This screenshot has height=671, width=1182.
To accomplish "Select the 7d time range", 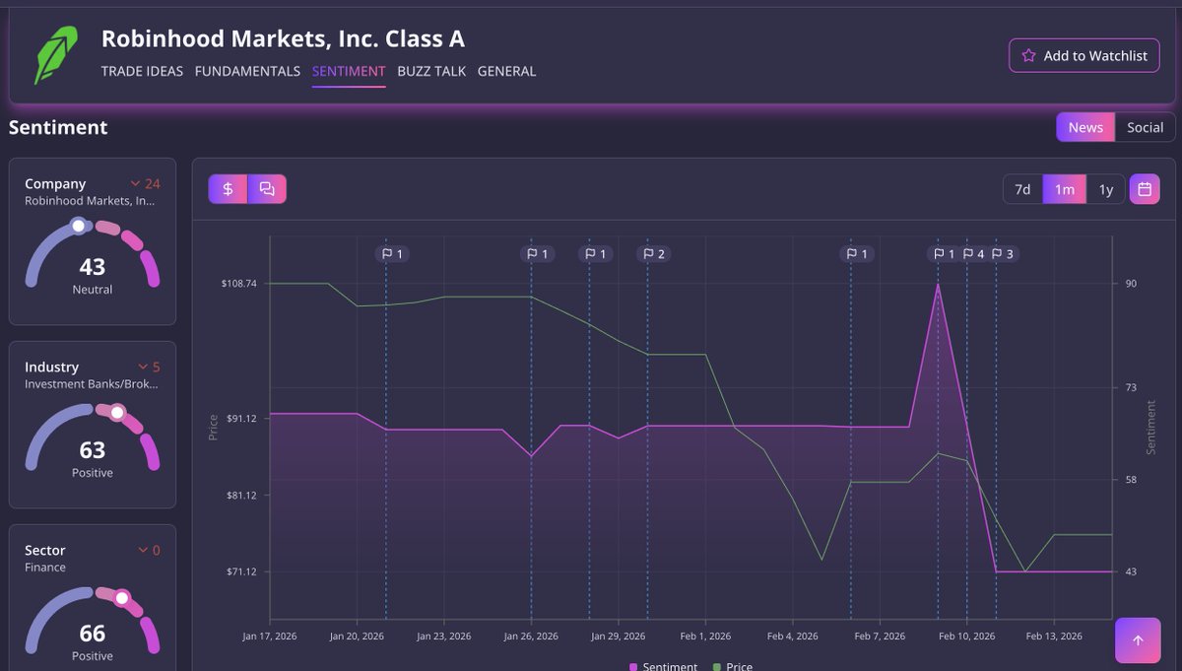I will (1022, 188).
